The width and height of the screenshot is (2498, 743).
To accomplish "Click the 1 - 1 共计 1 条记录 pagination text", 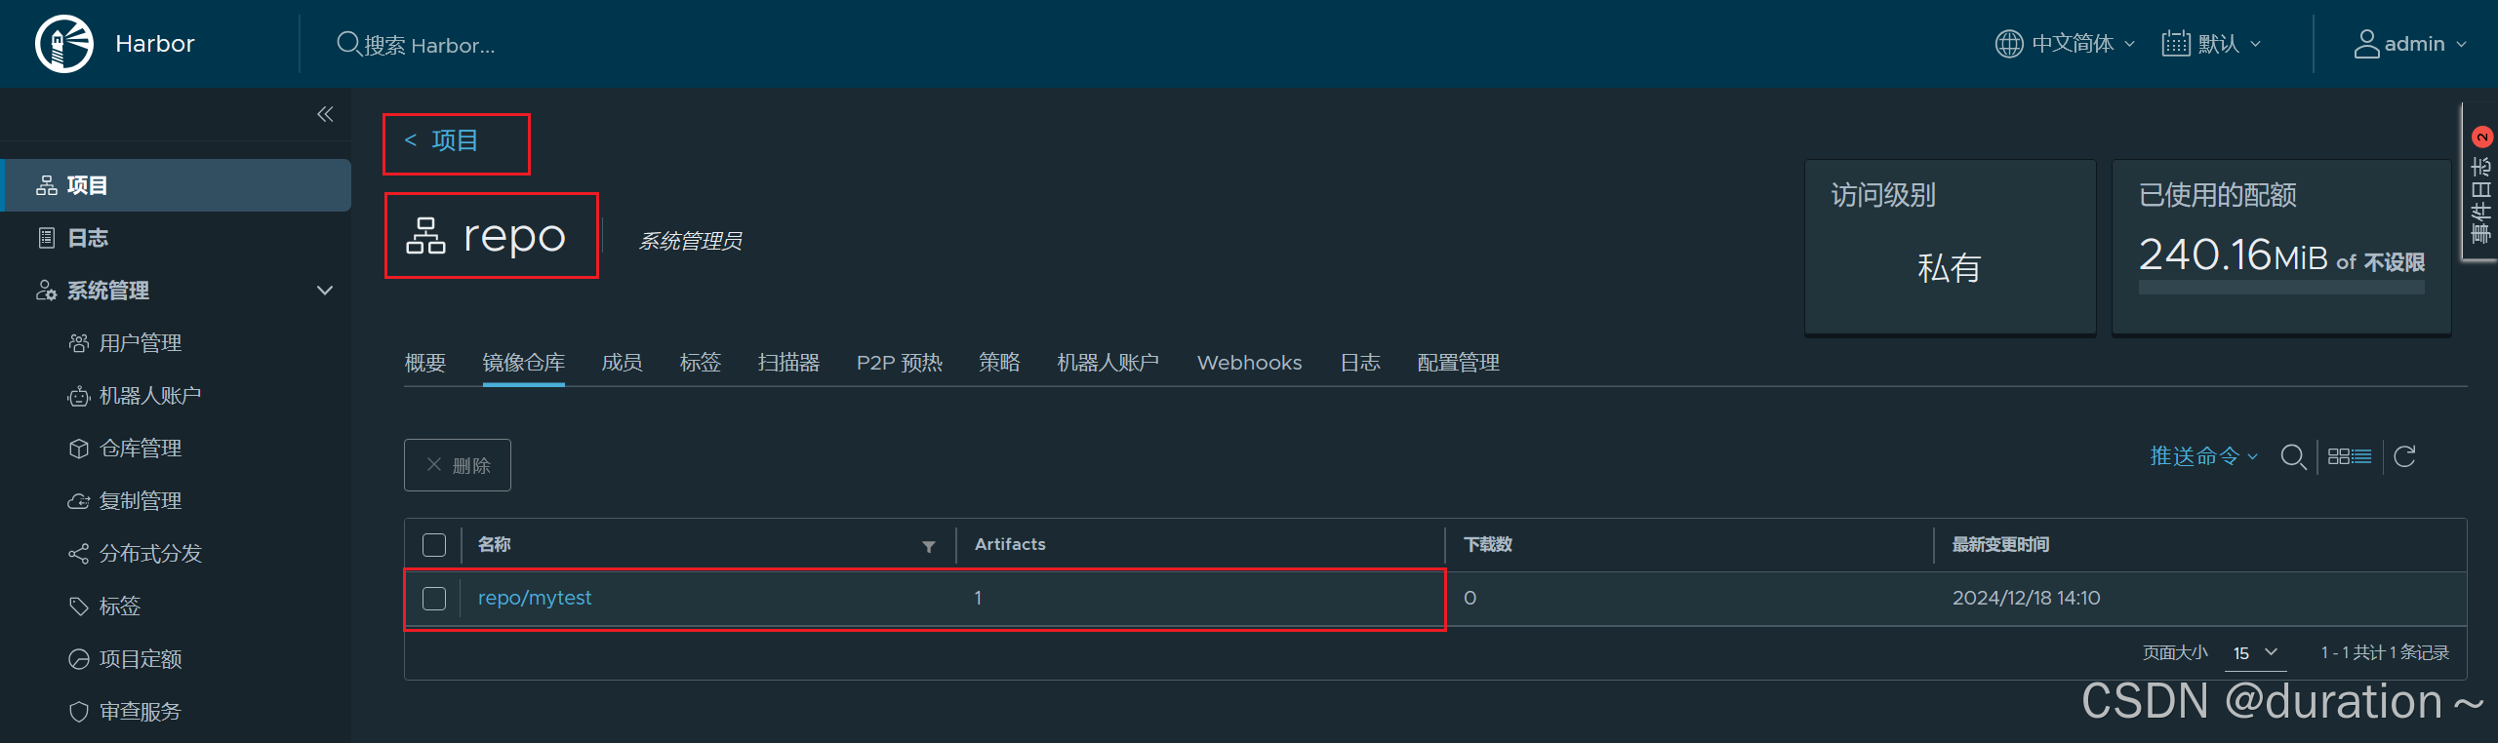I will pyautogui.click(x=2384, y=652).
